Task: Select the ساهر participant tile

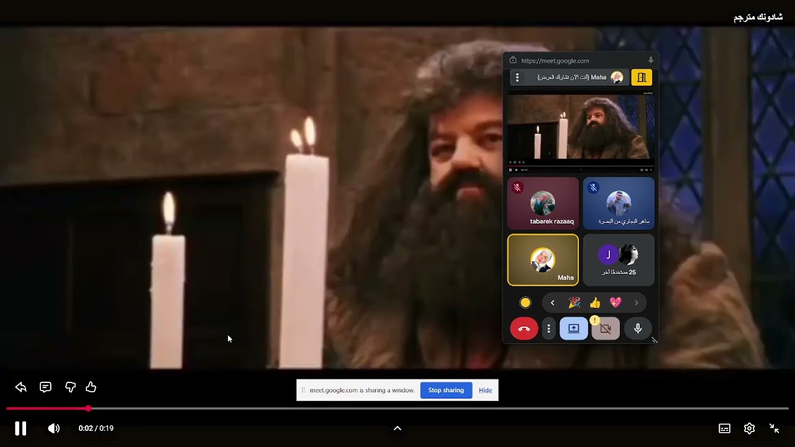Action: point(619,203)
